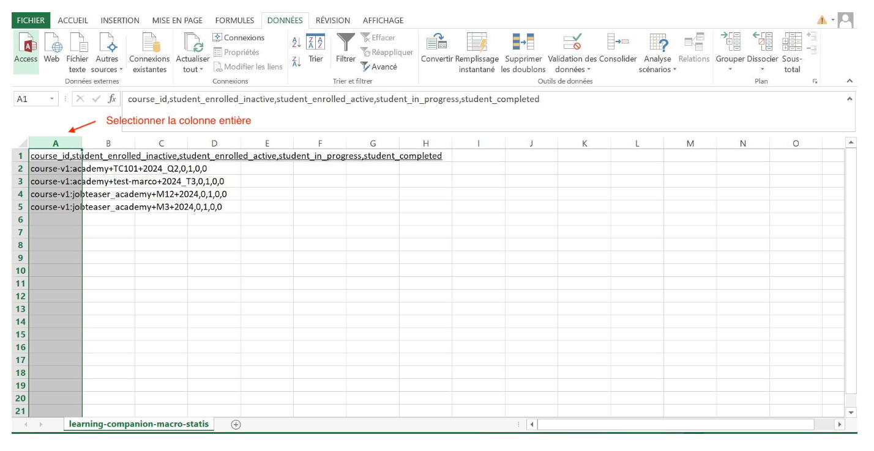This screenshot has height=451, width=874.
Task: Open the Name Box dropdown arrow
Action: 52,99
